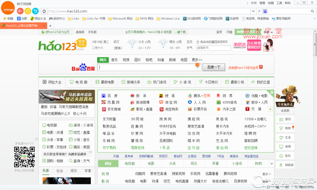Open the Links bookmark folder
This screenshot has height=190, width=317.
point(74,19)
